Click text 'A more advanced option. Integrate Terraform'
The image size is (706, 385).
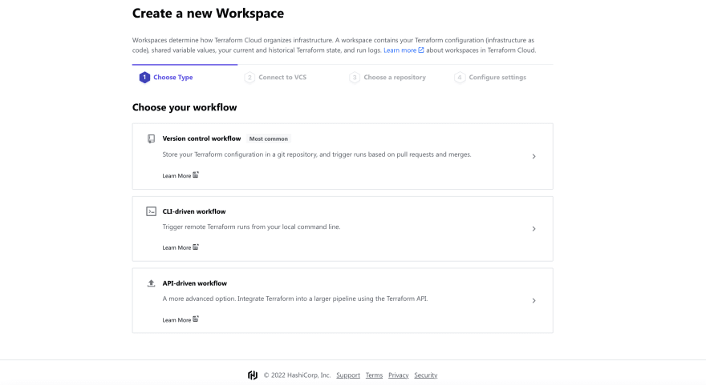[229, 299]
